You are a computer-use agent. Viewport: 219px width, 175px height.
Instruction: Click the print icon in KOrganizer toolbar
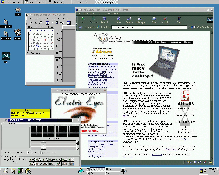pos(41,23)
